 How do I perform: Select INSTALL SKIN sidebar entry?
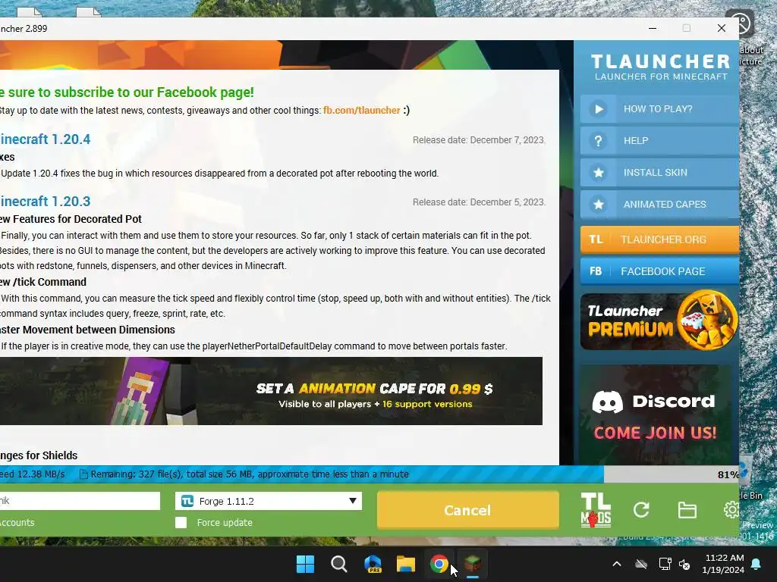659,172
